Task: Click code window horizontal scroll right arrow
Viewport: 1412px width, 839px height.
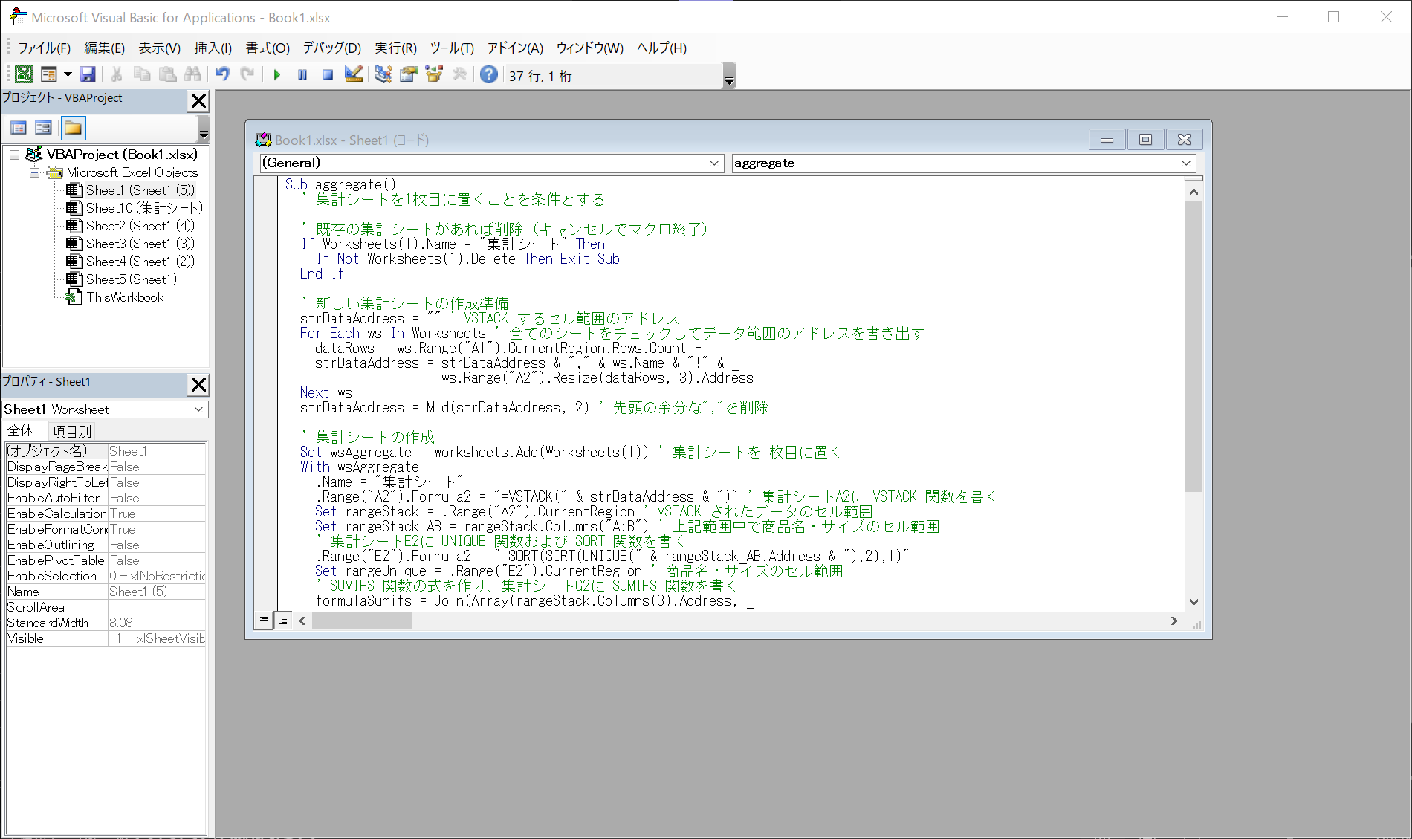Action: tap(1174, 621)
